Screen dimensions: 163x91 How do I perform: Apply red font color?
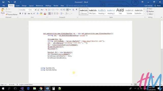tap(45, 13)
